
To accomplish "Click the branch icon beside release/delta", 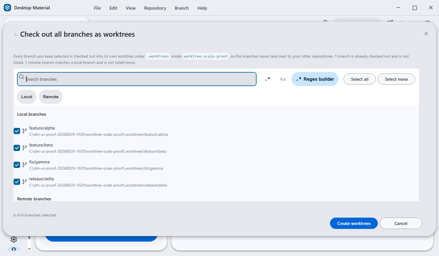I will [25, 182].
